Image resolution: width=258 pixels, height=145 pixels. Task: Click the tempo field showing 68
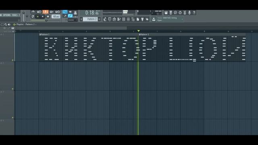pos(56,17)
